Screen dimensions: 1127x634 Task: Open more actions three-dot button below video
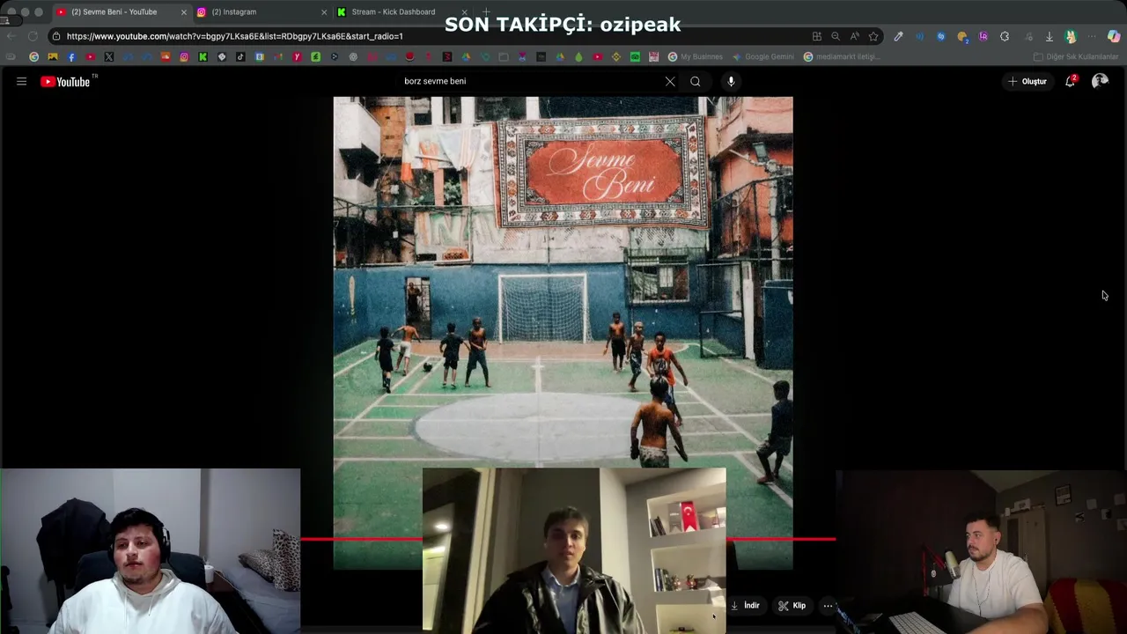pos(828,606)
